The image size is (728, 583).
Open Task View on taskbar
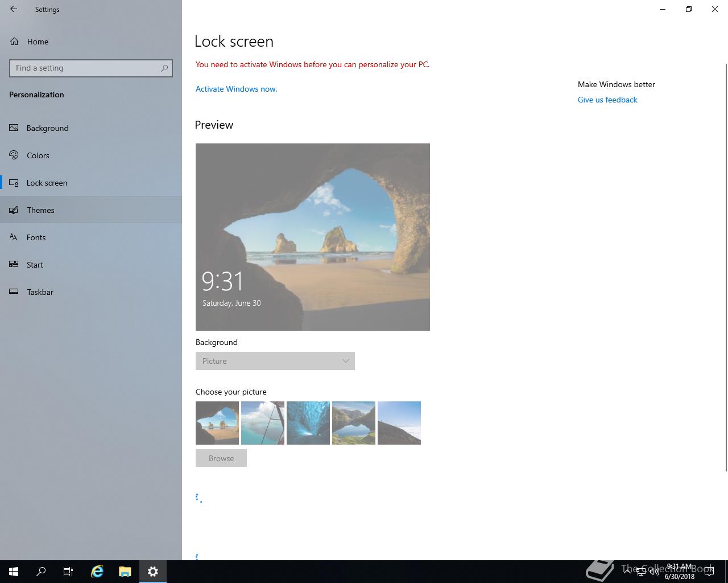[x=68, y=572]
